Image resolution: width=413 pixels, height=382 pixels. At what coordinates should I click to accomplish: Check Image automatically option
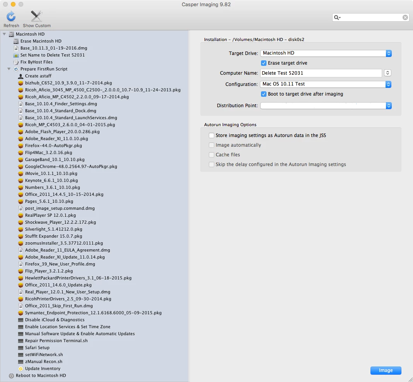tap(211, 145)
